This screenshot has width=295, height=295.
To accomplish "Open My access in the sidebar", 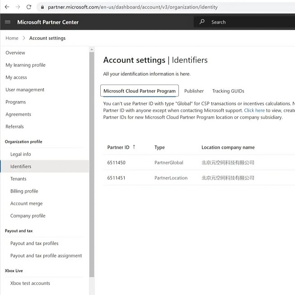I will [x=16, y=77].
